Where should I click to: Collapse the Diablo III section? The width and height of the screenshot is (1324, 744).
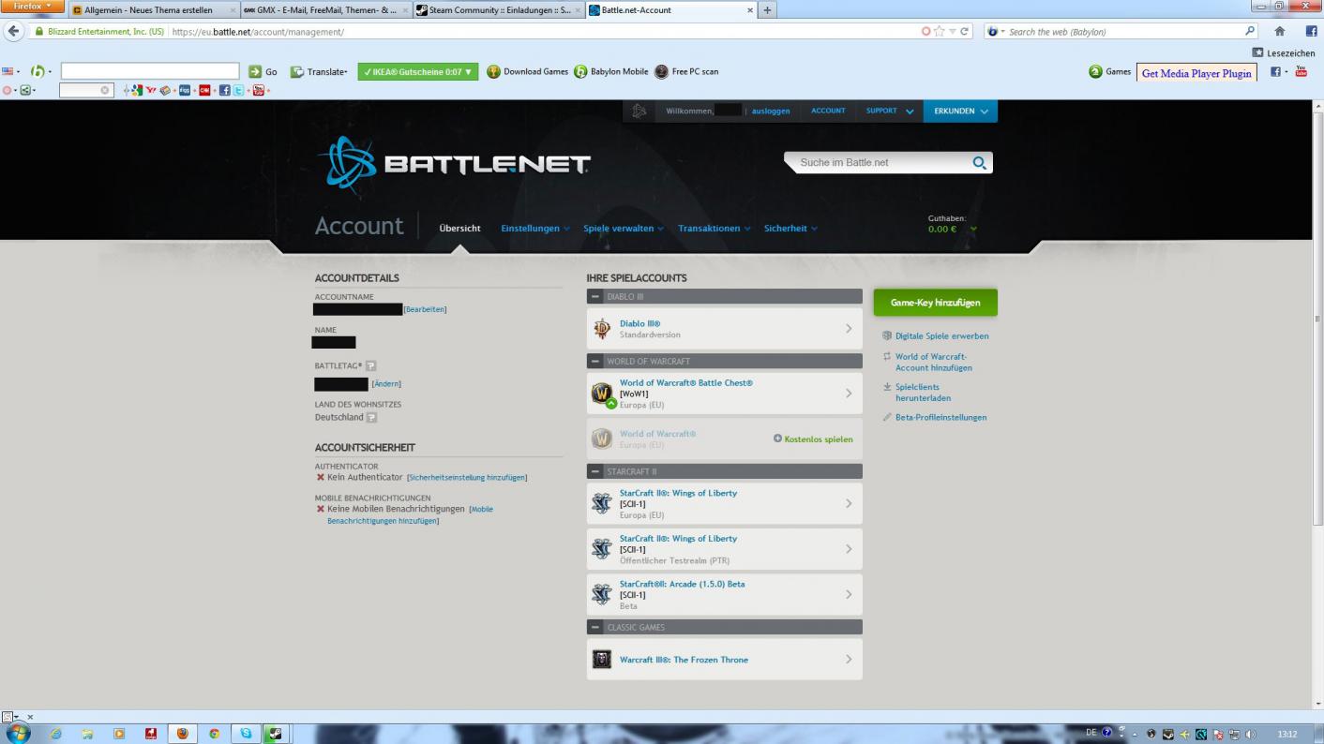[595, 297]
